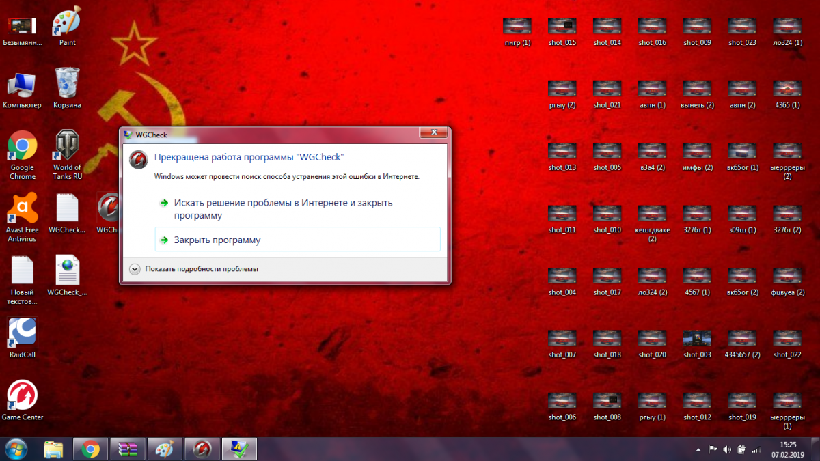Expand 'Показать подробности проблемы'
This screenshot has height=461, width=820.
[193, 269]
